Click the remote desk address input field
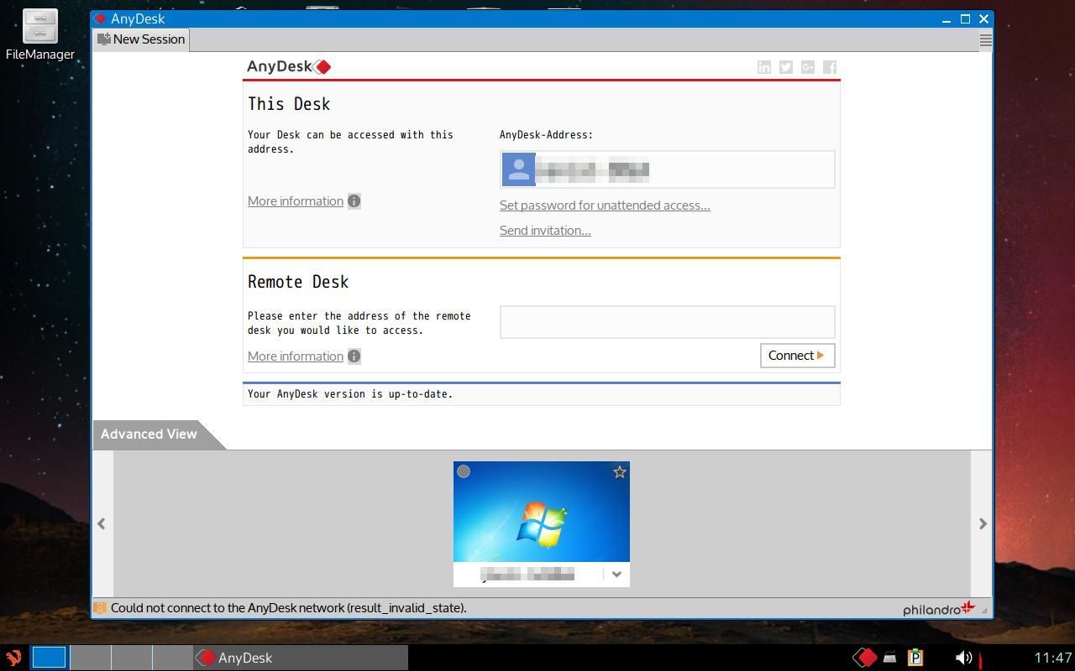This screenshot has height=671, width=1075. 666,321
